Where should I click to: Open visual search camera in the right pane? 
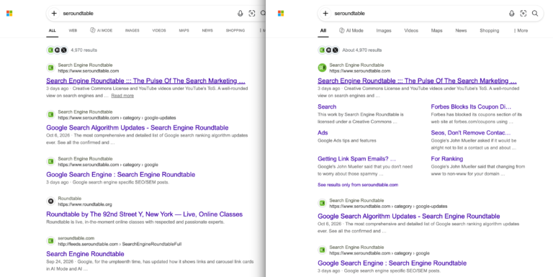click(523, 14)
